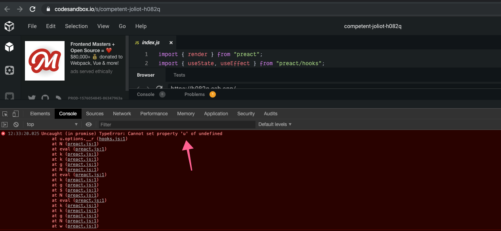This screenshot has height=231, width=501.
Task: Open the Default levels dropdown
Action: click(275, 124)
